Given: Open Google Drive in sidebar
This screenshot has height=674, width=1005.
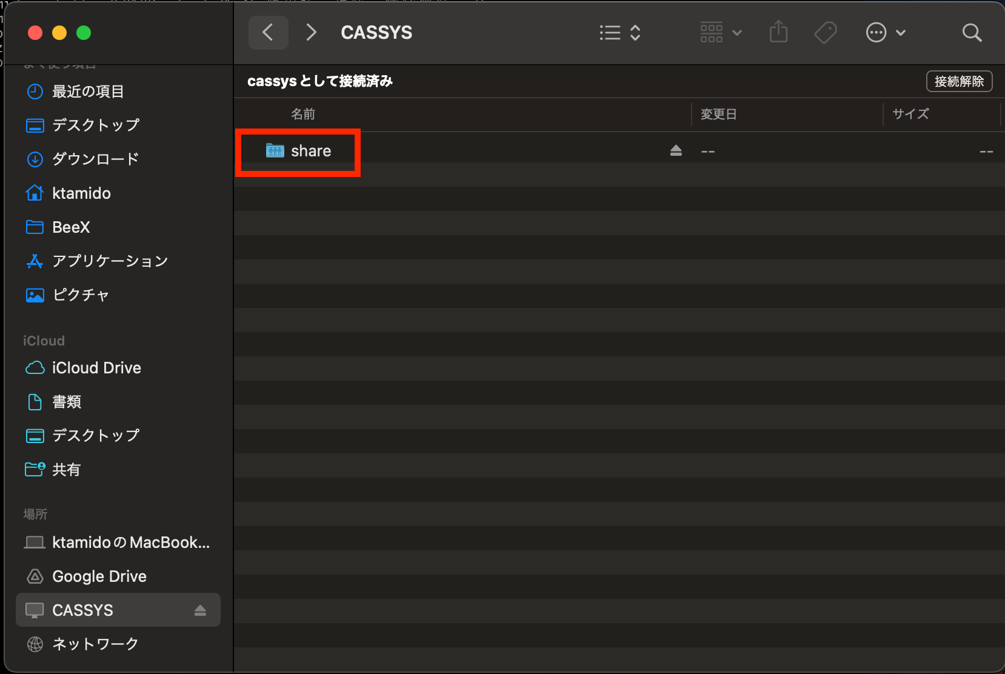Looking at the screenshot, I should pos(118,576).
